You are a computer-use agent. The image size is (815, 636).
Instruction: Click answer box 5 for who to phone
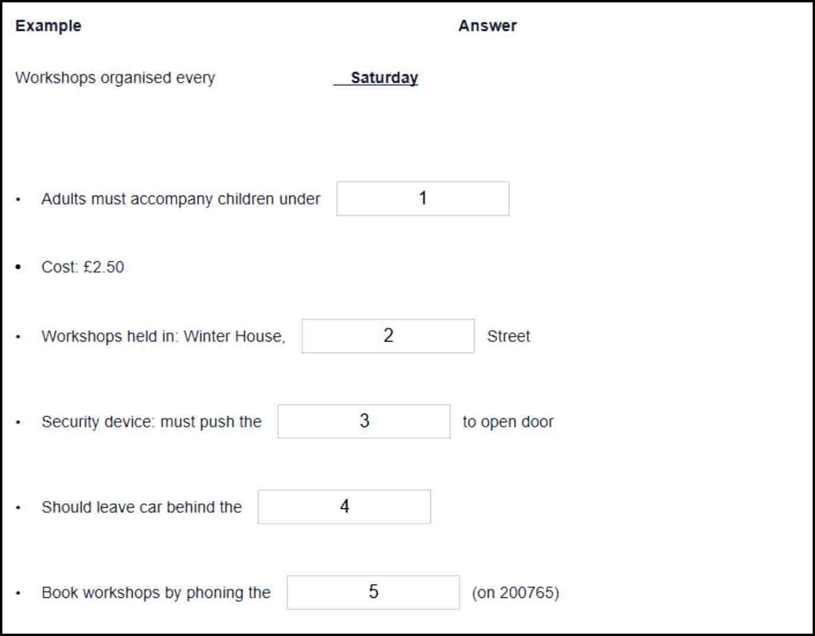tap(373, 592)
